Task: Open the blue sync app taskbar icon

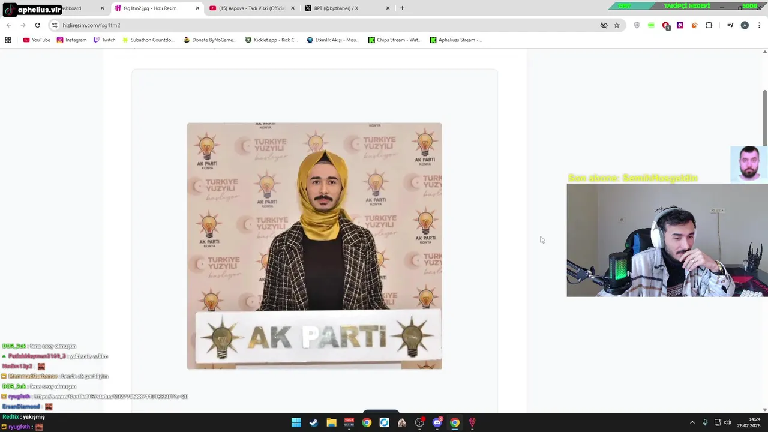Action: click(x=384, y=422)
